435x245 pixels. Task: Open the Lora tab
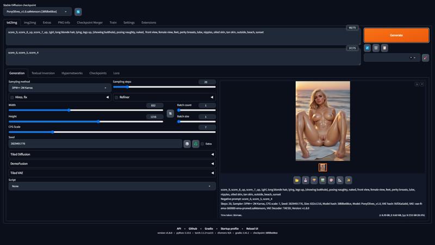pyautogui.click(x=116, y=73)
